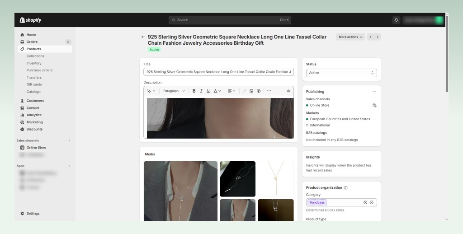Confirm the Handbags category suggestion
Screen dimensions: 463x234
click(x=372, y=202)
